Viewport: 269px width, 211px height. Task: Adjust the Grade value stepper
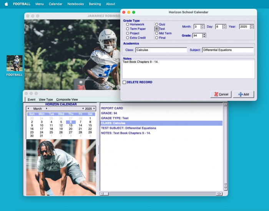204,36
